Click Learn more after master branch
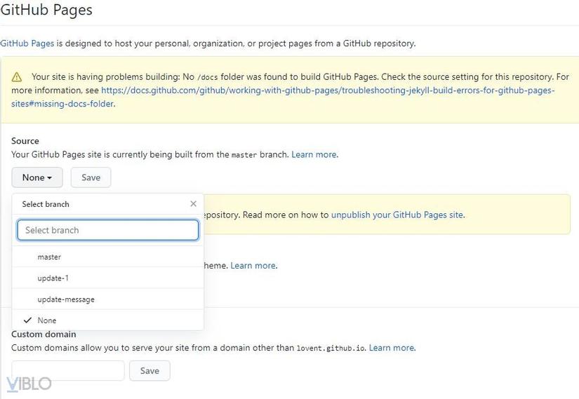The height and width of the screenshot is (399, 579). point(314,154)
